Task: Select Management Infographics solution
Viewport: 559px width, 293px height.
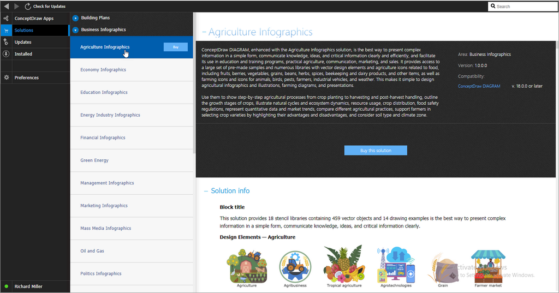Action: tap(132, 183)
